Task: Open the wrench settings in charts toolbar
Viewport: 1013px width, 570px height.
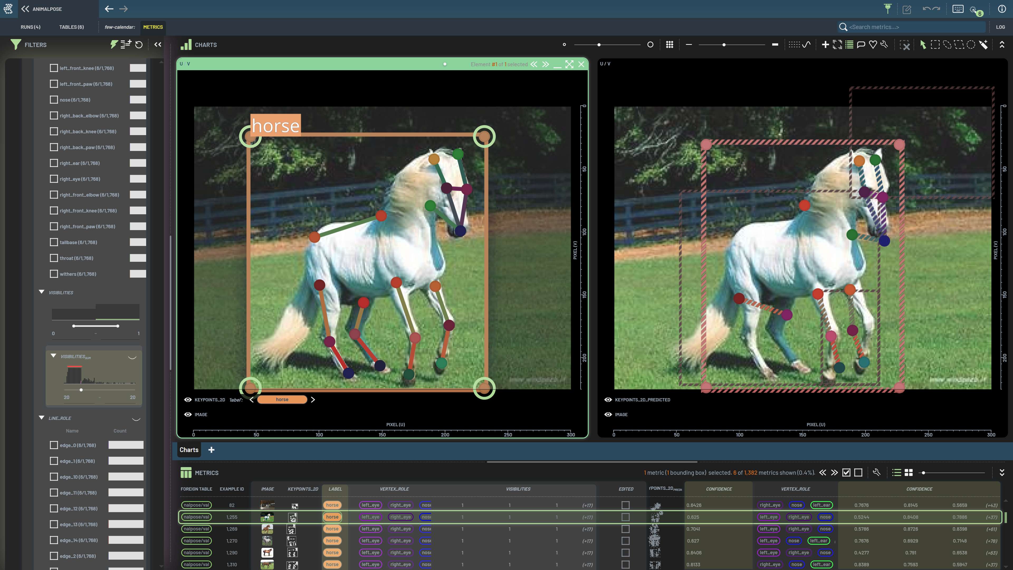Action: point(885,45)
